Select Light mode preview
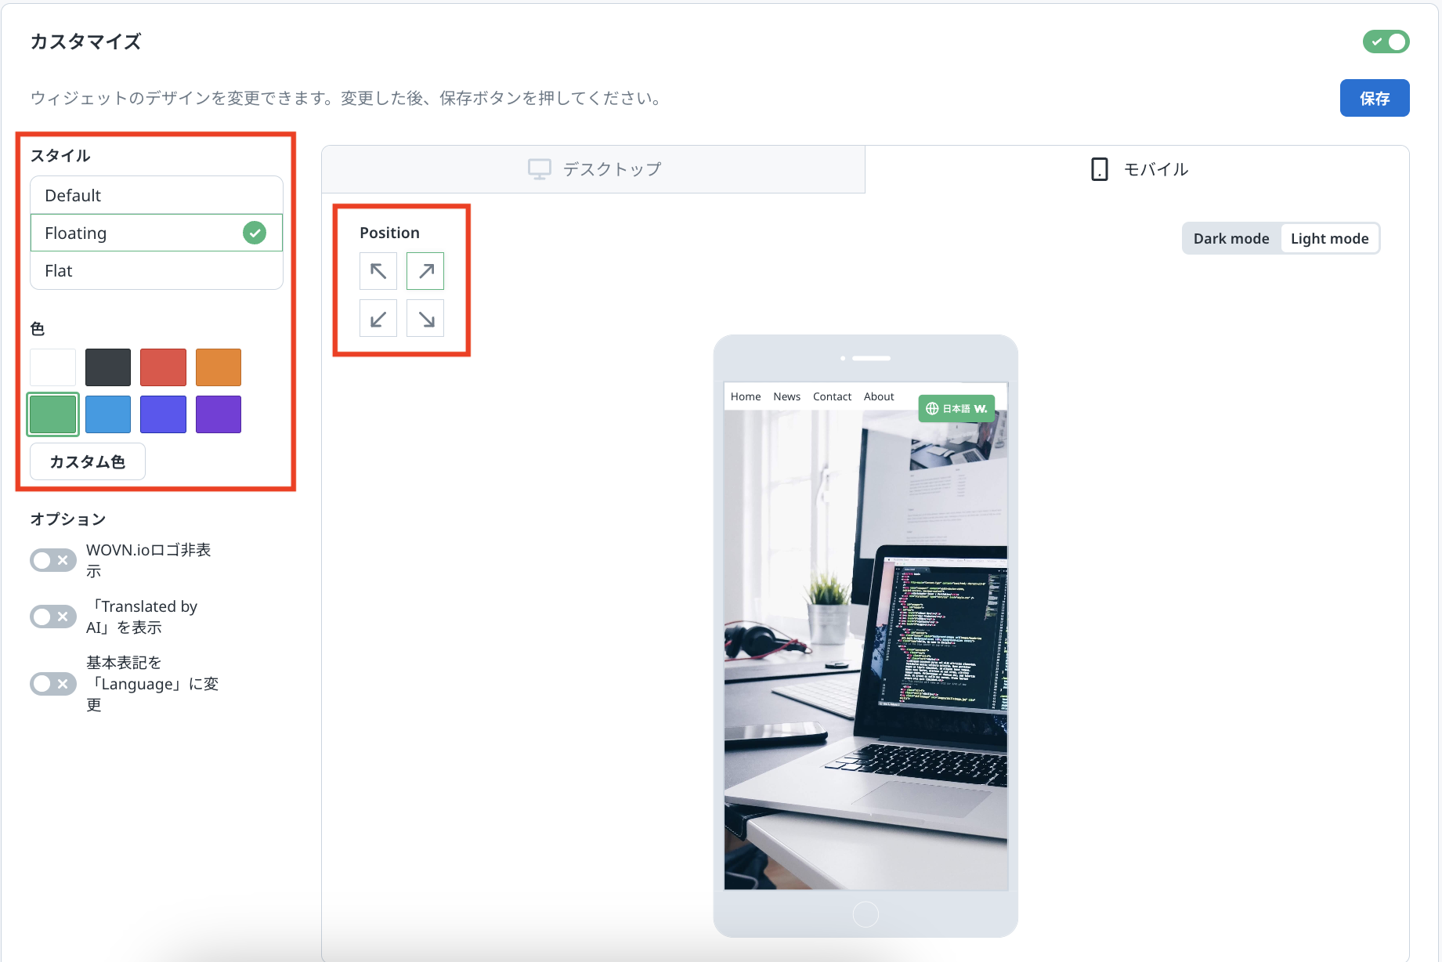The width and height of the screenshot is (1442, 962). 1329,239
